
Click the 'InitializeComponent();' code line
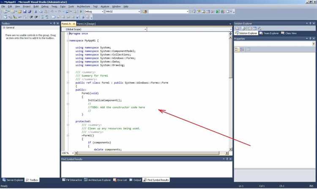(105, 100)
